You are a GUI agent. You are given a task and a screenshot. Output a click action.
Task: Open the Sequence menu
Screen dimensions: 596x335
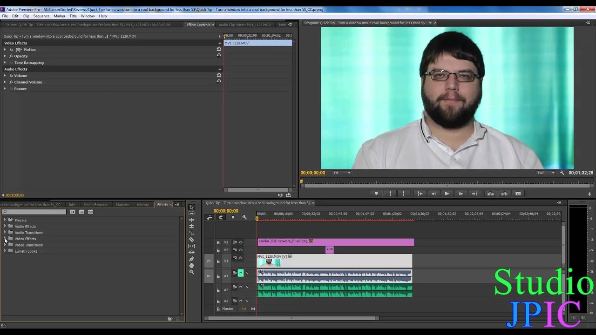coord(41,16)
